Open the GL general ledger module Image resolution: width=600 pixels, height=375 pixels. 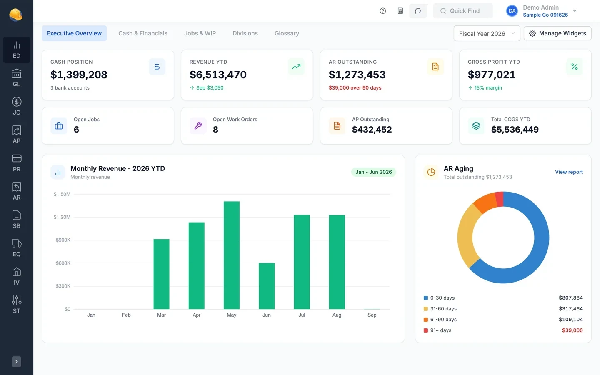(17, 78)
